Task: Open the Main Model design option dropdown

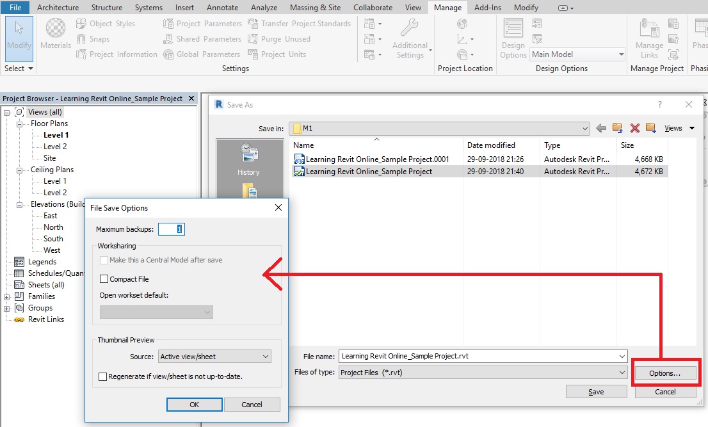Action: point(577,54)
